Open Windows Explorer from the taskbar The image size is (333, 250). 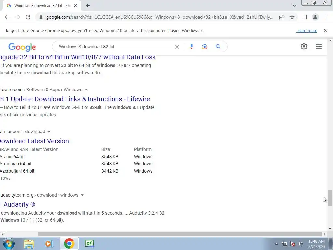pyautogui.click(x=29, y=243)
